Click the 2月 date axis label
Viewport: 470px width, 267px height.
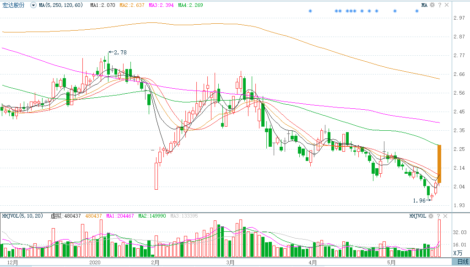(155, 262)
